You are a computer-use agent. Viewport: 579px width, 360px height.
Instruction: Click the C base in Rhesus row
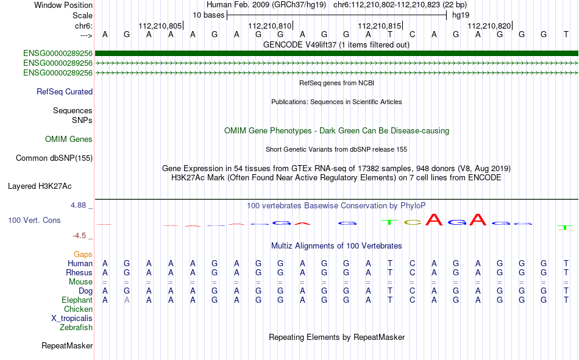pos(413,272)
